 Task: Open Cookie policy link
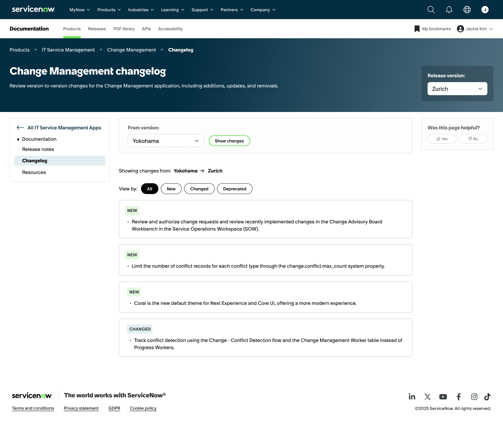point(143,408)
